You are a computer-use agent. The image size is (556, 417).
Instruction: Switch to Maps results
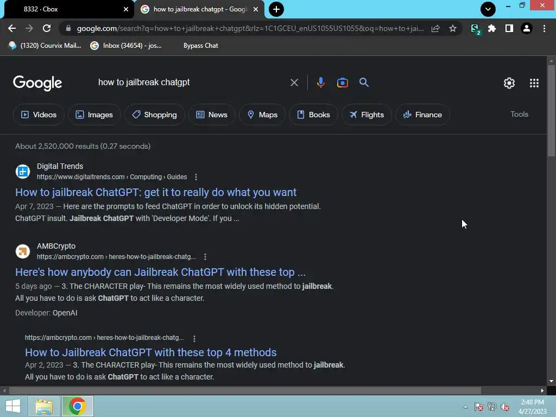click(x=262, y=115)
